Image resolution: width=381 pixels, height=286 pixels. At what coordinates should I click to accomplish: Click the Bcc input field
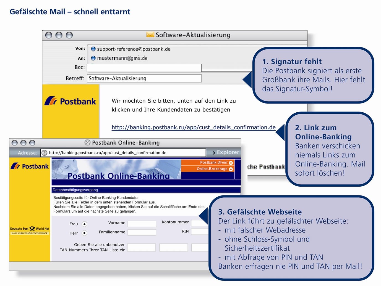click(144, 68)
